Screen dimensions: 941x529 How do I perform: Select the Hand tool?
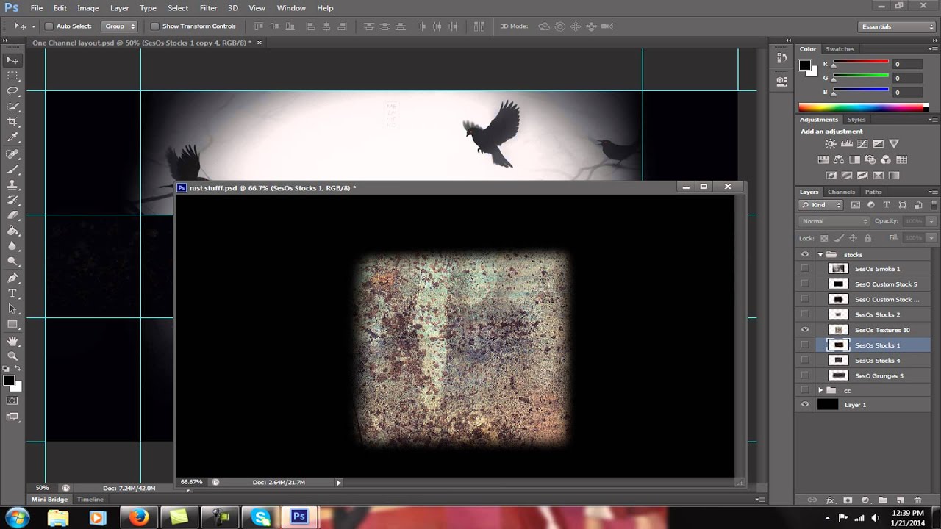12,341
